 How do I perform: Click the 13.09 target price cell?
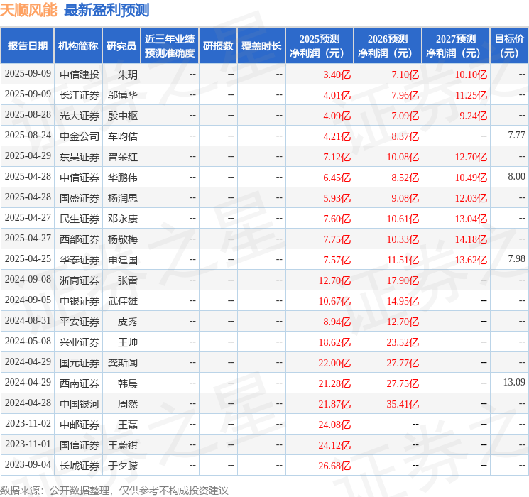pyautogui.click(x=514, y=383)
